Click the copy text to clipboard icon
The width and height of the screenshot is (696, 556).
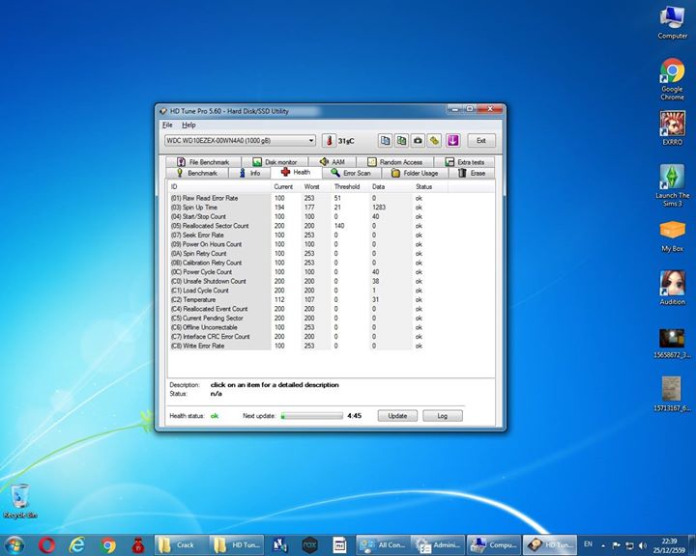pyautogui.click(x=385, y=141)
